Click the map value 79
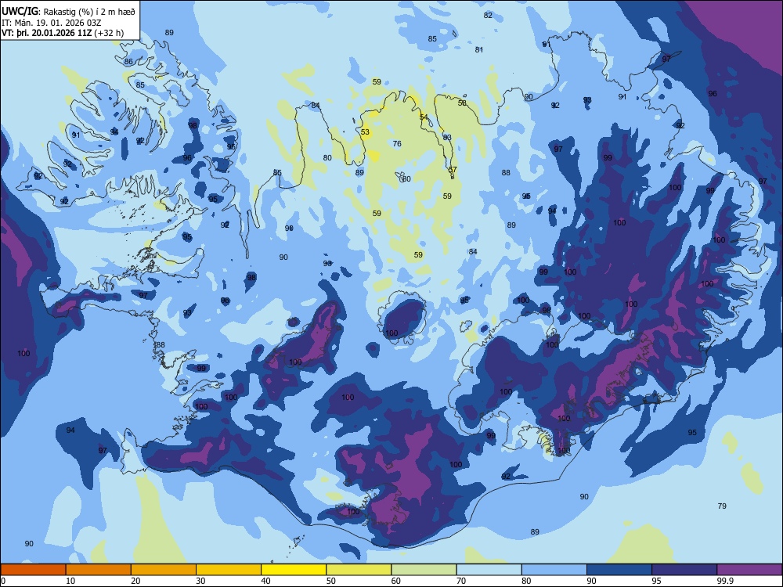This screenshot has width=783, height=587. coord(722,506)
